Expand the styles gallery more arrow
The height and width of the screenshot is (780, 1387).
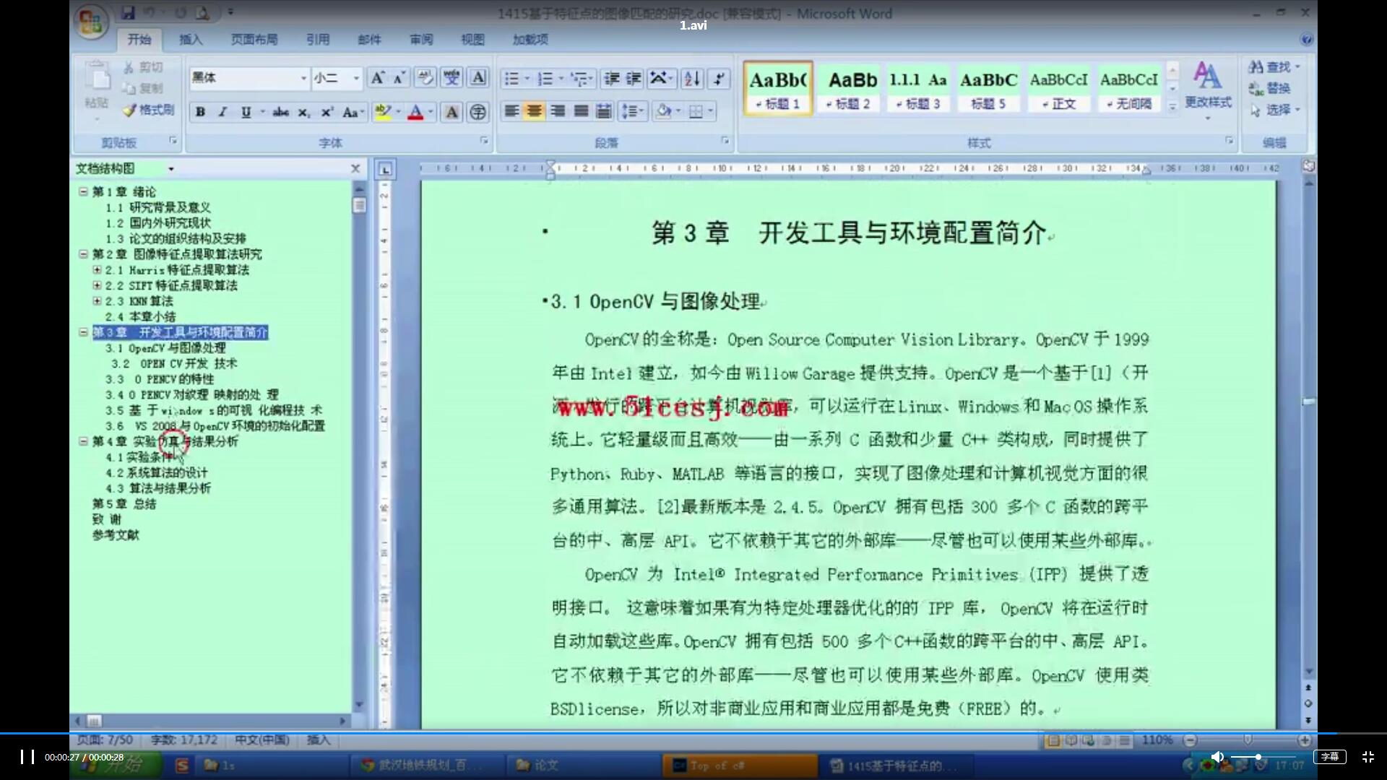(x=1172, y=105)
